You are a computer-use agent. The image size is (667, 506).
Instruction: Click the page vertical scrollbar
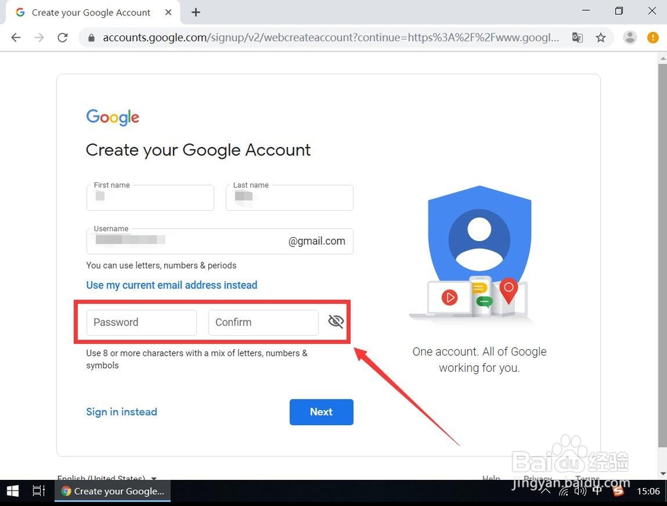point(662,256)
